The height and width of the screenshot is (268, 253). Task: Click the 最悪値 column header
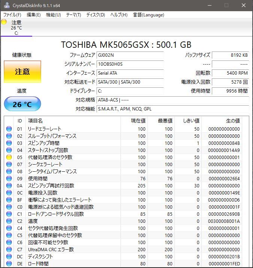click(x=161, y=121)
